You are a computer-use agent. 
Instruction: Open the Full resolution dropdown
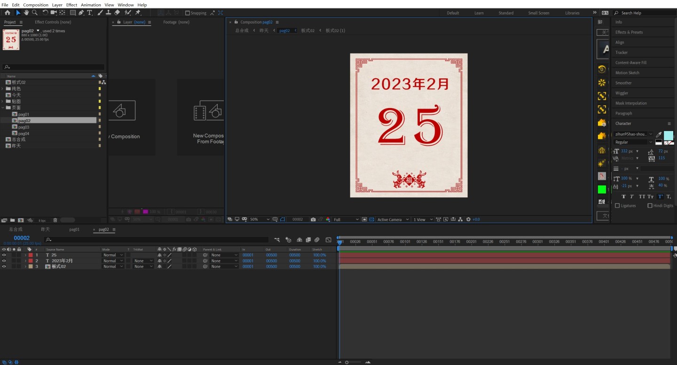[346, 219]
